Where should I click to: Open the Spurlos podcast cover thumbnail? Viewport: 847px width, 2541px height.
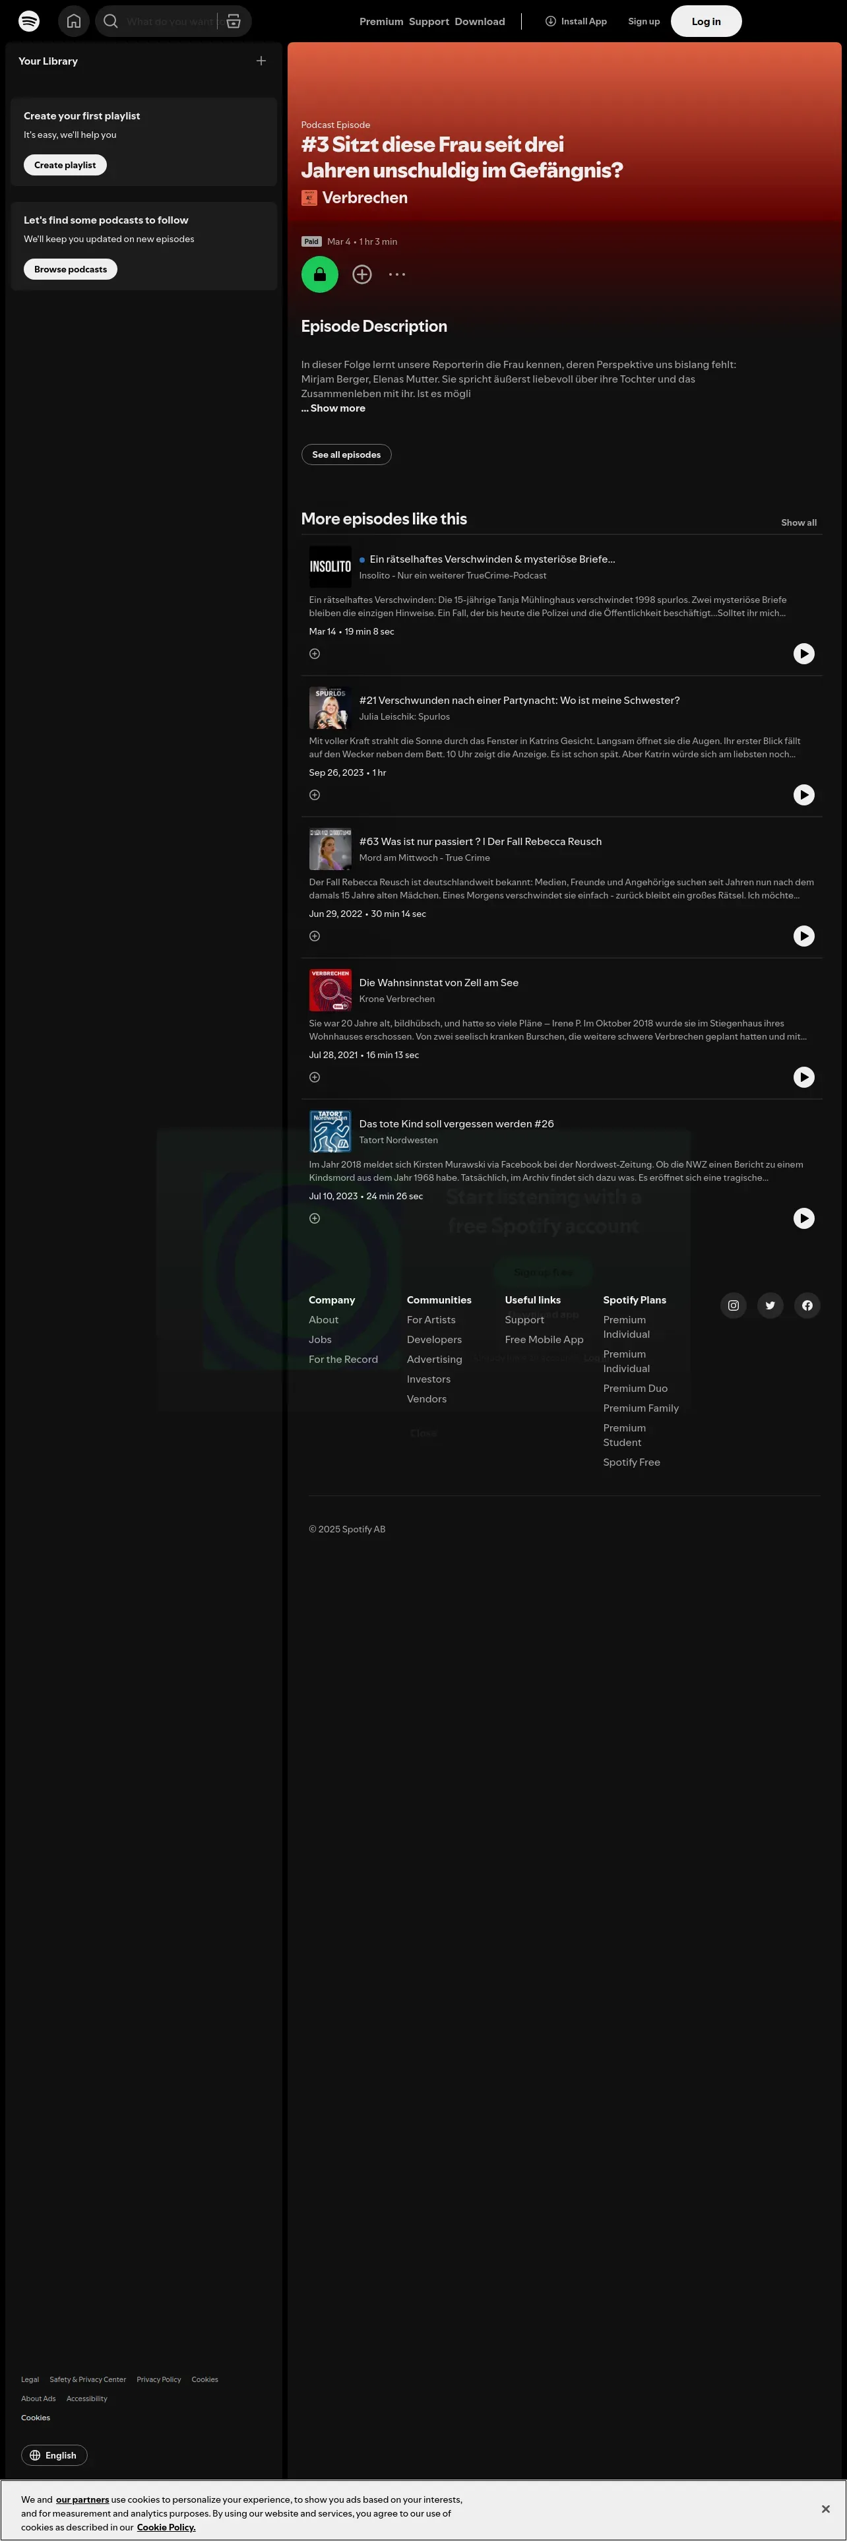[330, 708]
